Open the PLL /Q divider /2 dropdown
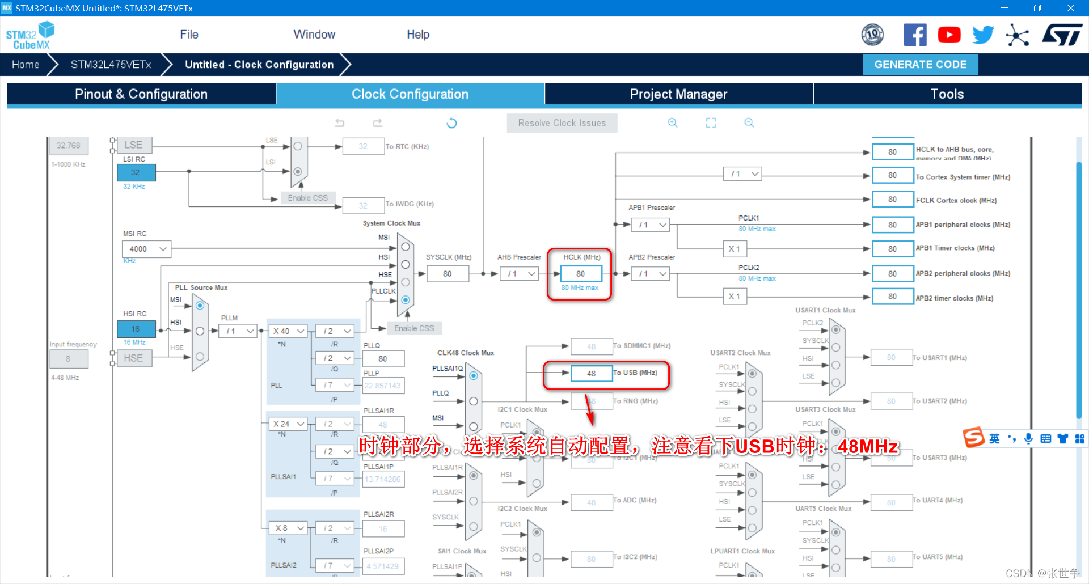 (x=335, y=358)
